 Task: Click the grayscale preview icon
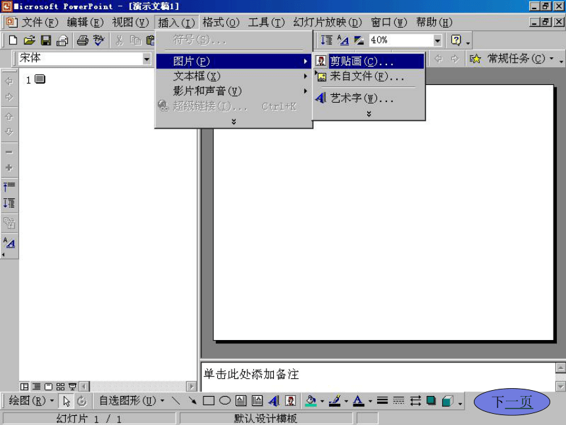359,40
